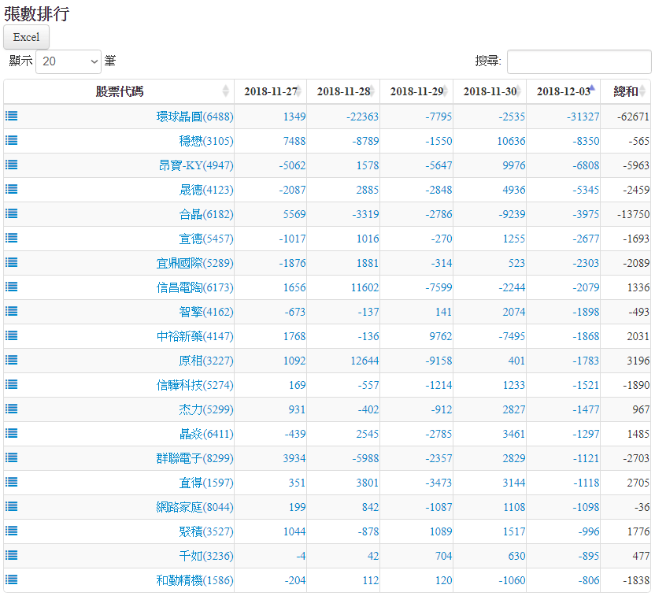Sort by the 2018-11-27 column header

tap(270, 91)
